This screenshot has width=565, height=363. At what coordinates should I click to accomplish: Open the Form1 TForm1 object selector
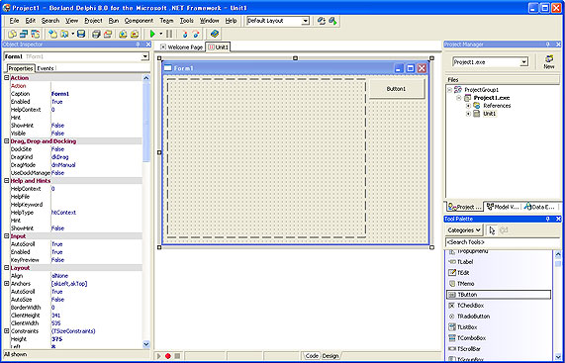pos(145,56)
